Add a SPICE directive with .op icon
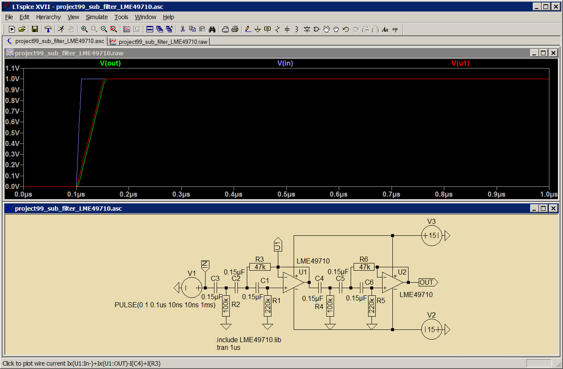 pos(395,29)
